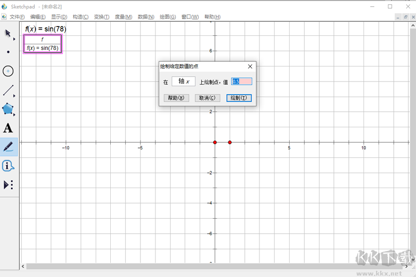This screenshot has height=277, width=416.
Task: Open the 构造(C) menu
Action: click(81, 17)
